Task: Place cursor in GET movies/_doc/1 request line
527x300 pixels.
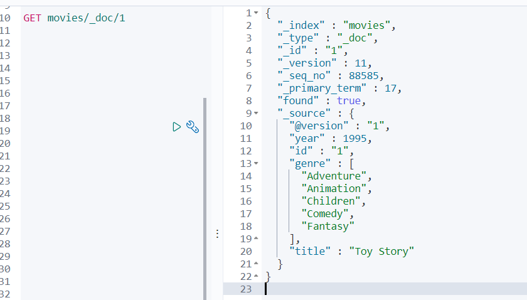Action: (x=74, y=18)
